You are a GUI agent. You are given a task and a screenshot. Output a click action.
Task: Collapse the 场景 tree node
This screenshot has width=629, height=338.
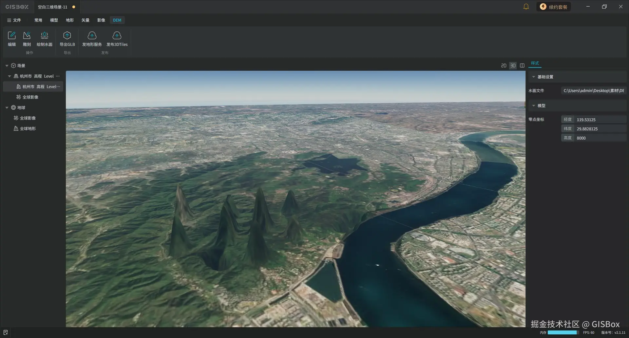coord(7,65)
